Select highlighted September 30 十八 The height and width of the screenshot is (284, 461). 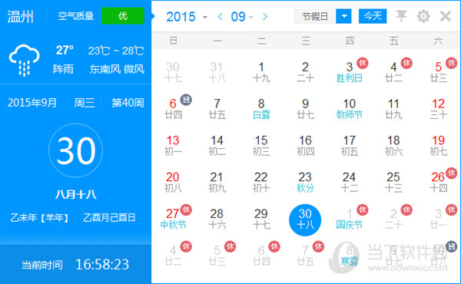305,220
